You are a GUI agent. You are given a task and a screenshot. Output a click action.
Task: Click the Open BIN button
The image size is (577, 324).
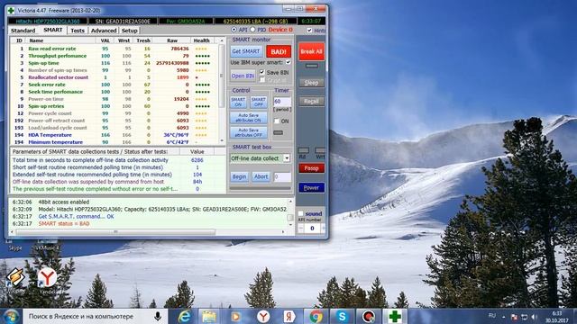point(243,76)
